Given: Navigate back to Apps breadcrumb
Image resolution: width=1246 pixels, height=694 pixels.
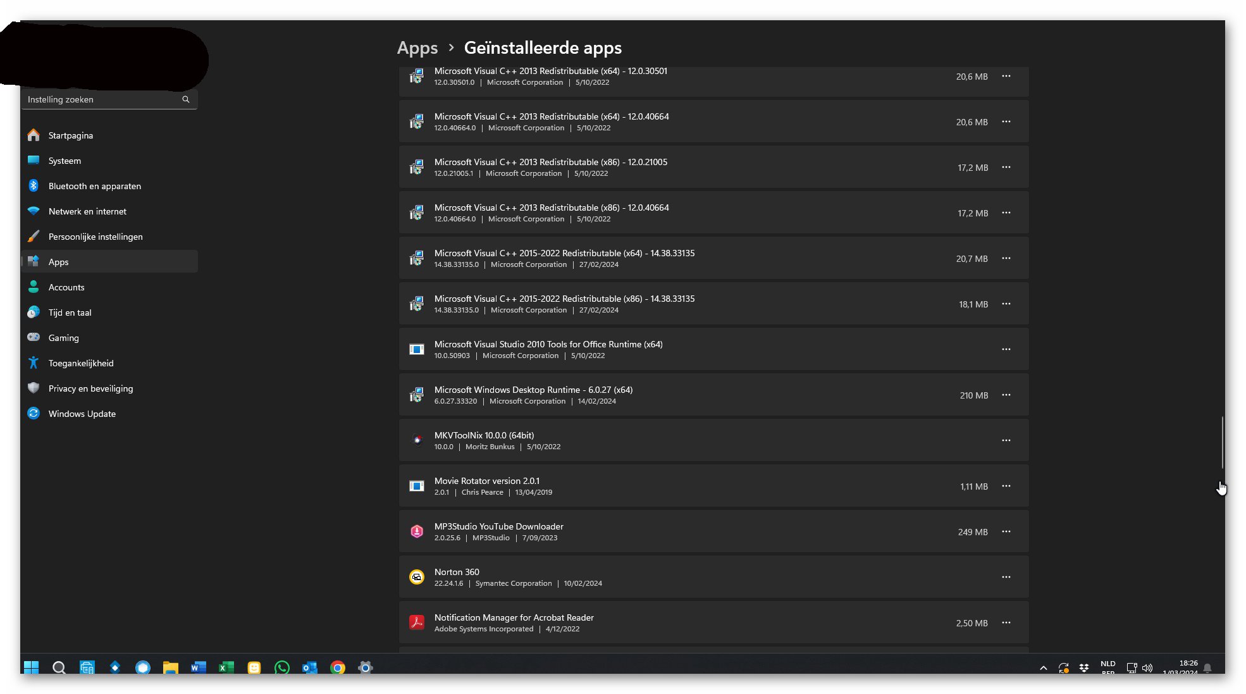Looking at the screenshot, I should pyautogui.click(x=417, y=48).
